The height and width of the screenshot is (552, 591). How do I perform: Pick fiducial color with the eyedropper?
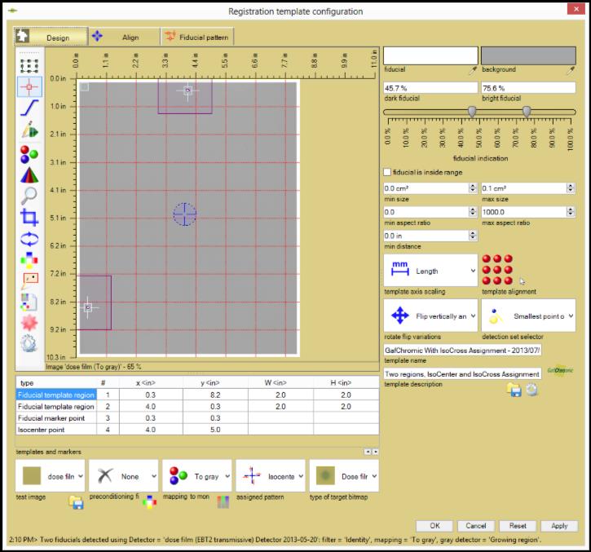click(472, 70)
